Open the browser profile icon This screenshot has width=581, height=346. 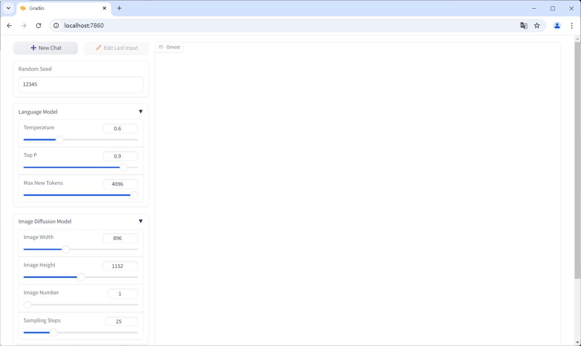click(557, 26)
